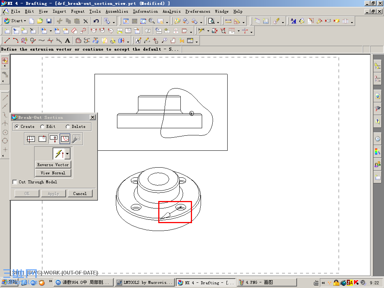Open the Format menu

(78, 12)
